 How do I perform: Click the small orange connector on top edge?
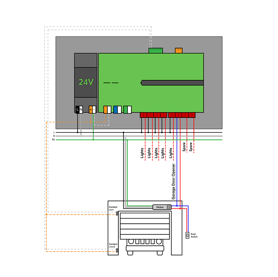[179, 50]
